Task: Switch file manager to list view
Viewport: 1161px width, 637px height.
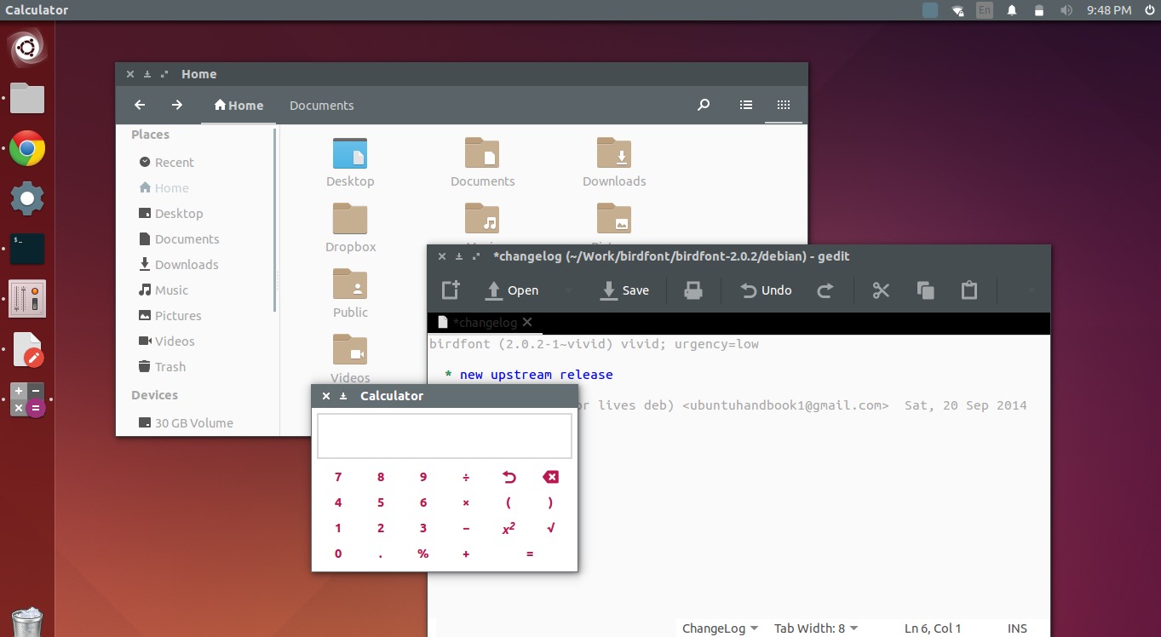Action: click(x=745, y=104)
